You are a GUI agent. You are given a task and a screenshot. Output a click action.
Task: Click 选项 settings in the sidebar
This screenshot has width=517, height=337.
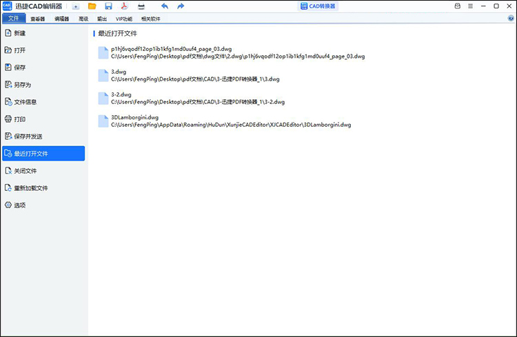point(20,205)
